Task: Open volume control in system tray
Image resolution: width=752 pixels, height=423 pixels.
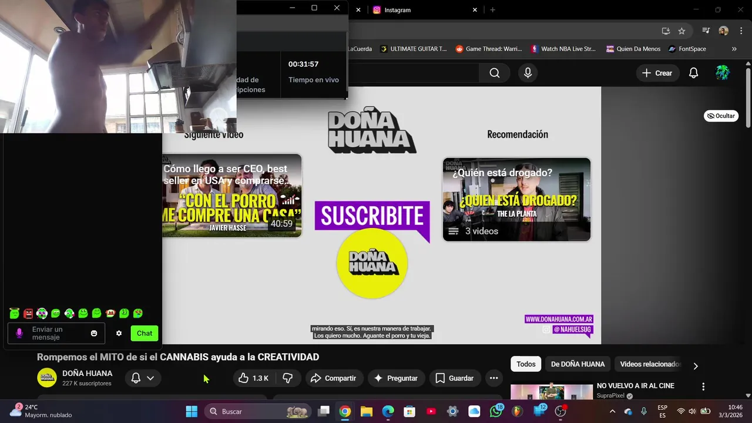Action: 692,411
